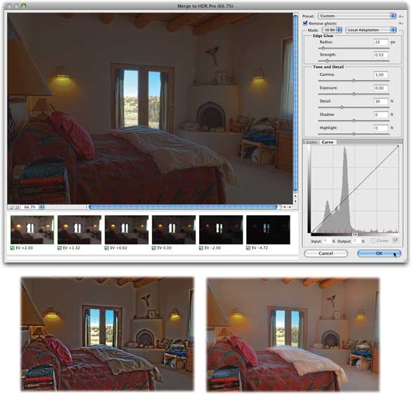Open the Preset Custom dropdown
This screenshot has width=411, height=394.
[357, 16]
